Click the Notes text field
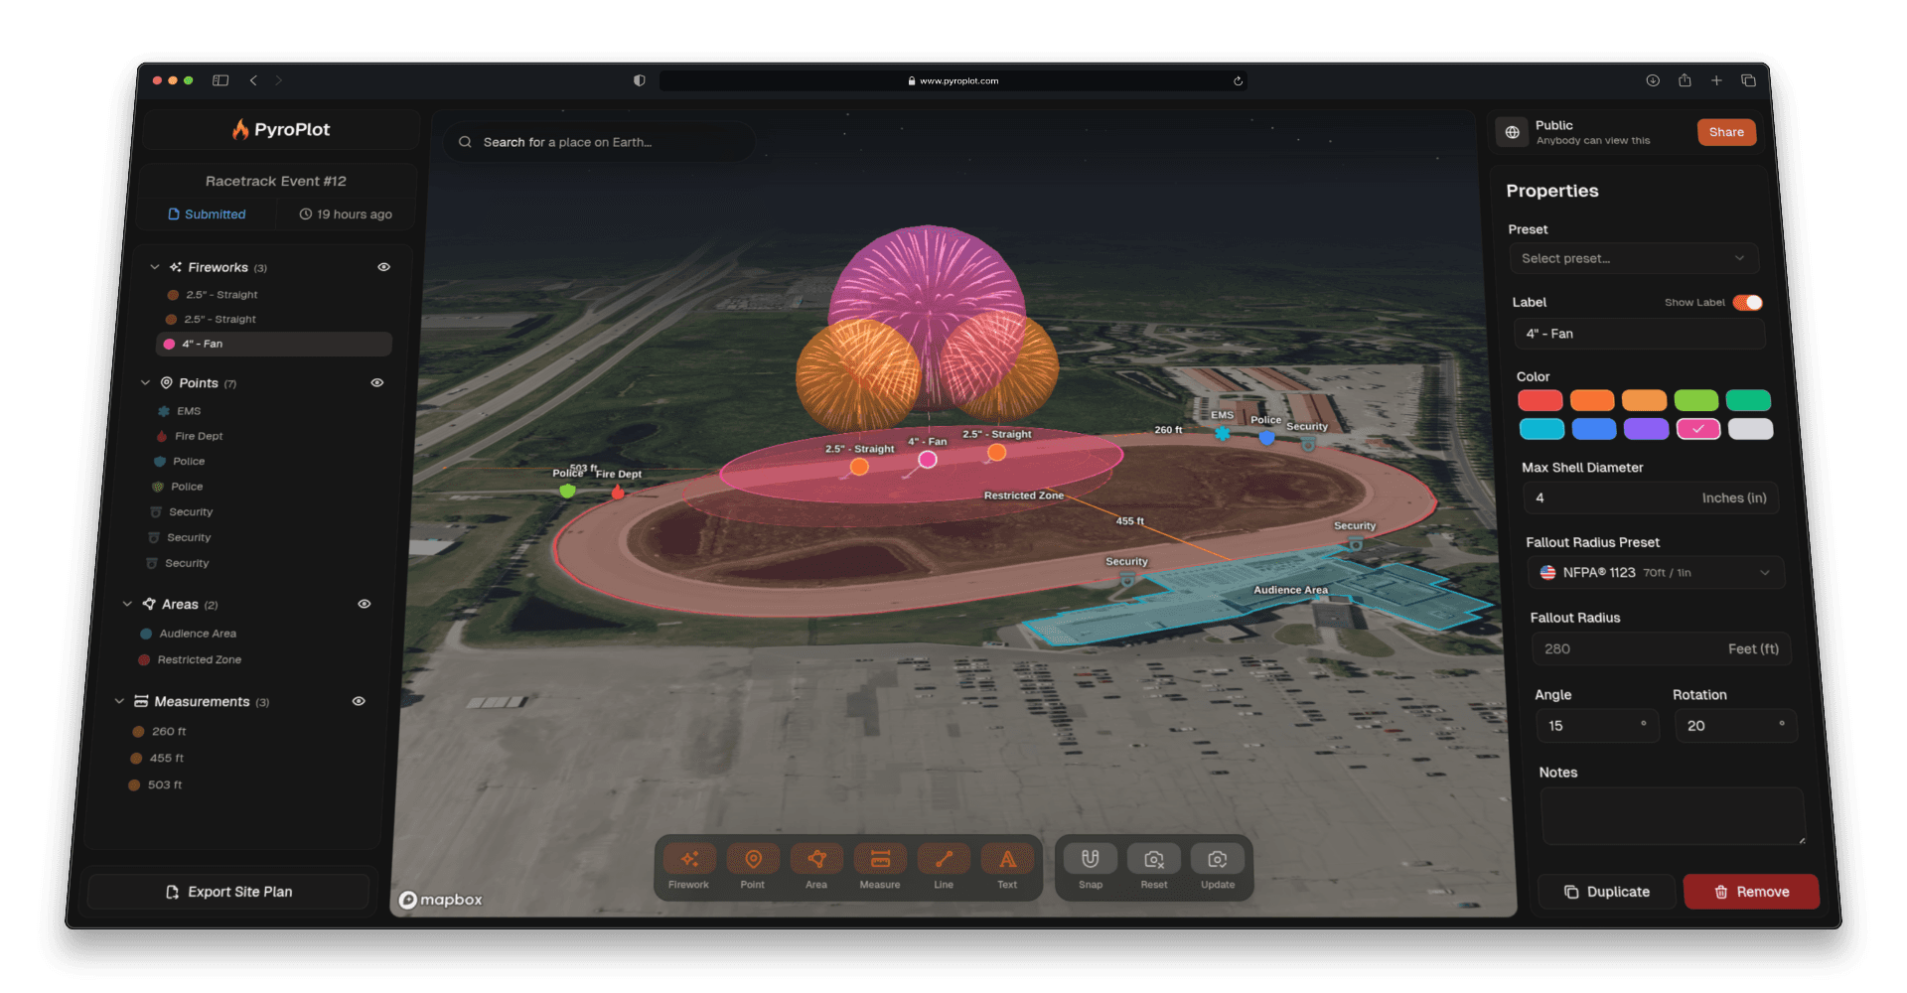Viewport: 1907px width, 993px height. coord(1672,814)
